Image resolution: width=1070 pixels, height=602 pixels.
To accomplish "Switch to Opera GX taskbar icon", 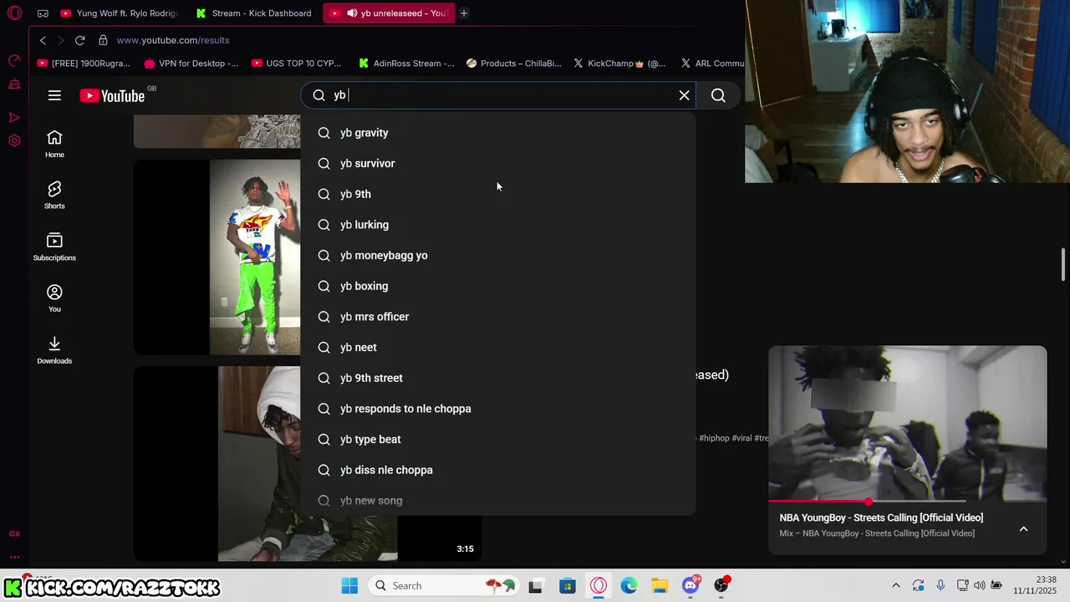I will coord(599,585).
